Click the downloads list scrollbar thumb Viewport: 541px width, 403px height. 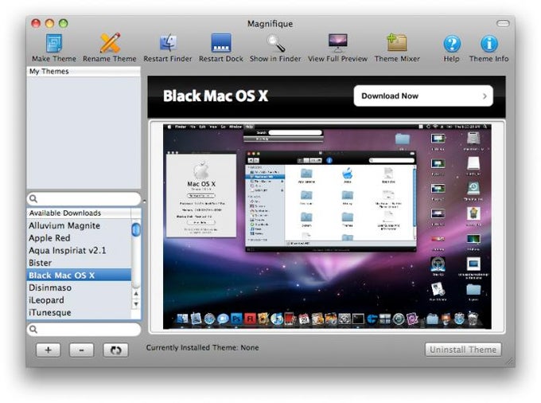(136, 229)
